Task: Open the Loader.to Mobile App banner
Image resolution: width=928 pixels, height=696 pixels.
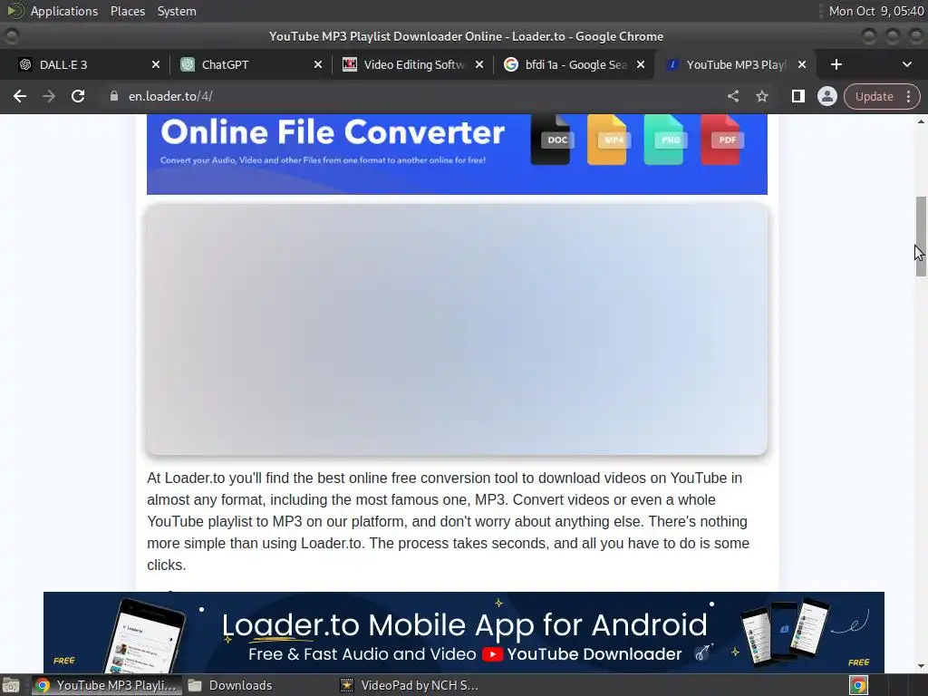Action: [x=464, y=632]
